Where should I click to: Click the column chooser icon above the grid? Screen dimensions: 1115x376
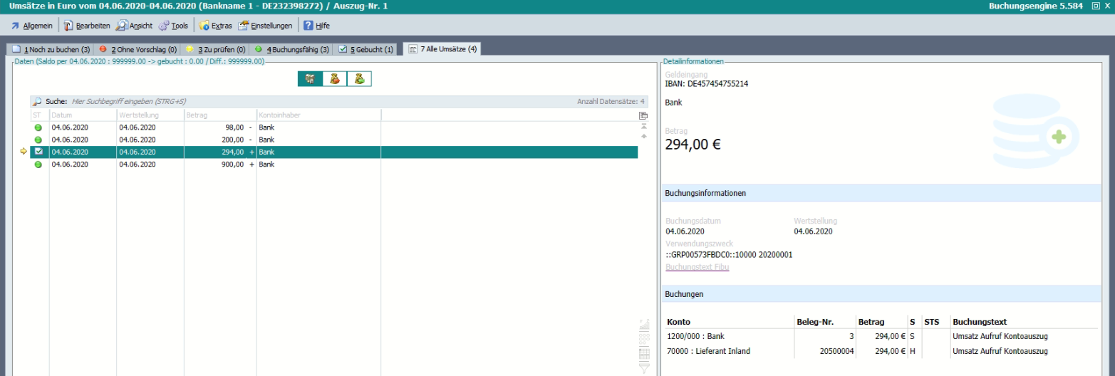tap(643, 115)
